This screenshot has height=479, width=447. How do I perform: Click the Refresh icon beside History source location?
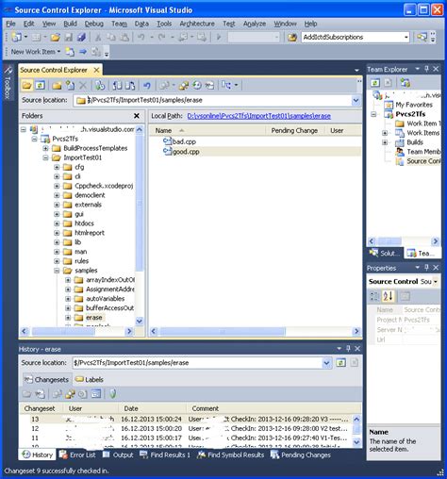(x=340, y=363)
